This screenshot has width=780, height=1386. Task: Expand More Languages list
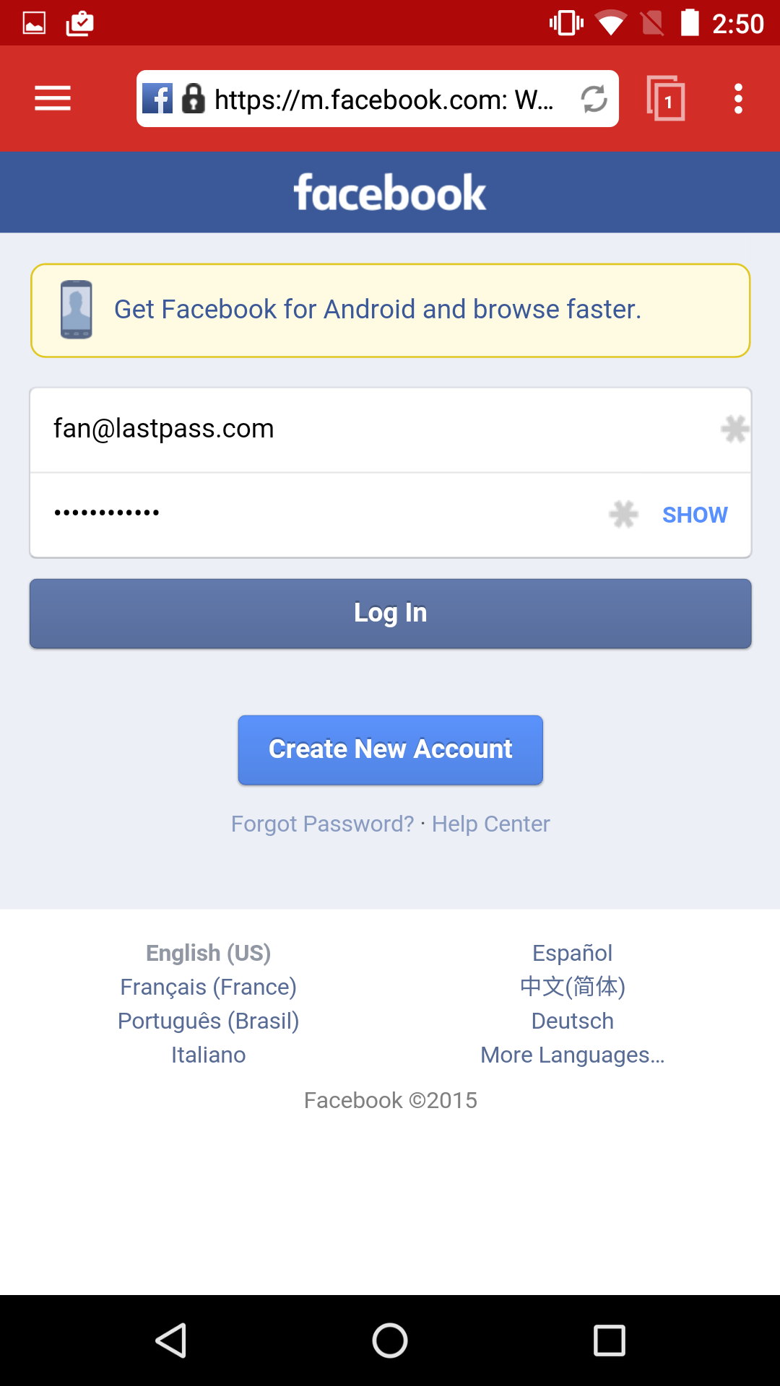click(572, 1055)
